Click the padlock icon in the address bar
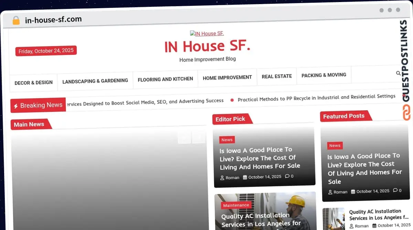 pyautogui.click(x=16, y=20)
